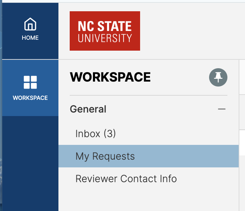
Task: Click the "UNIVERSITY" word in the logo
Action: click(x=105, y=38)
